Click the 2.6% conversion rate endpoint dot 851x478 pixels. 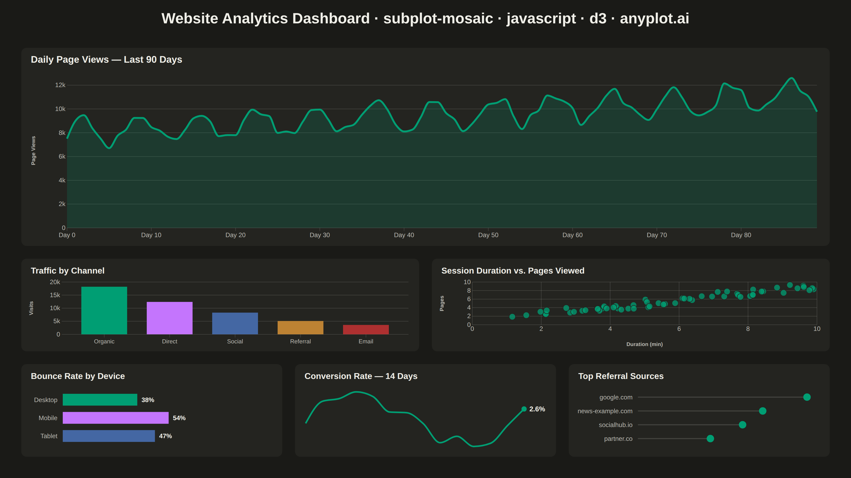(x=524, y=409)
